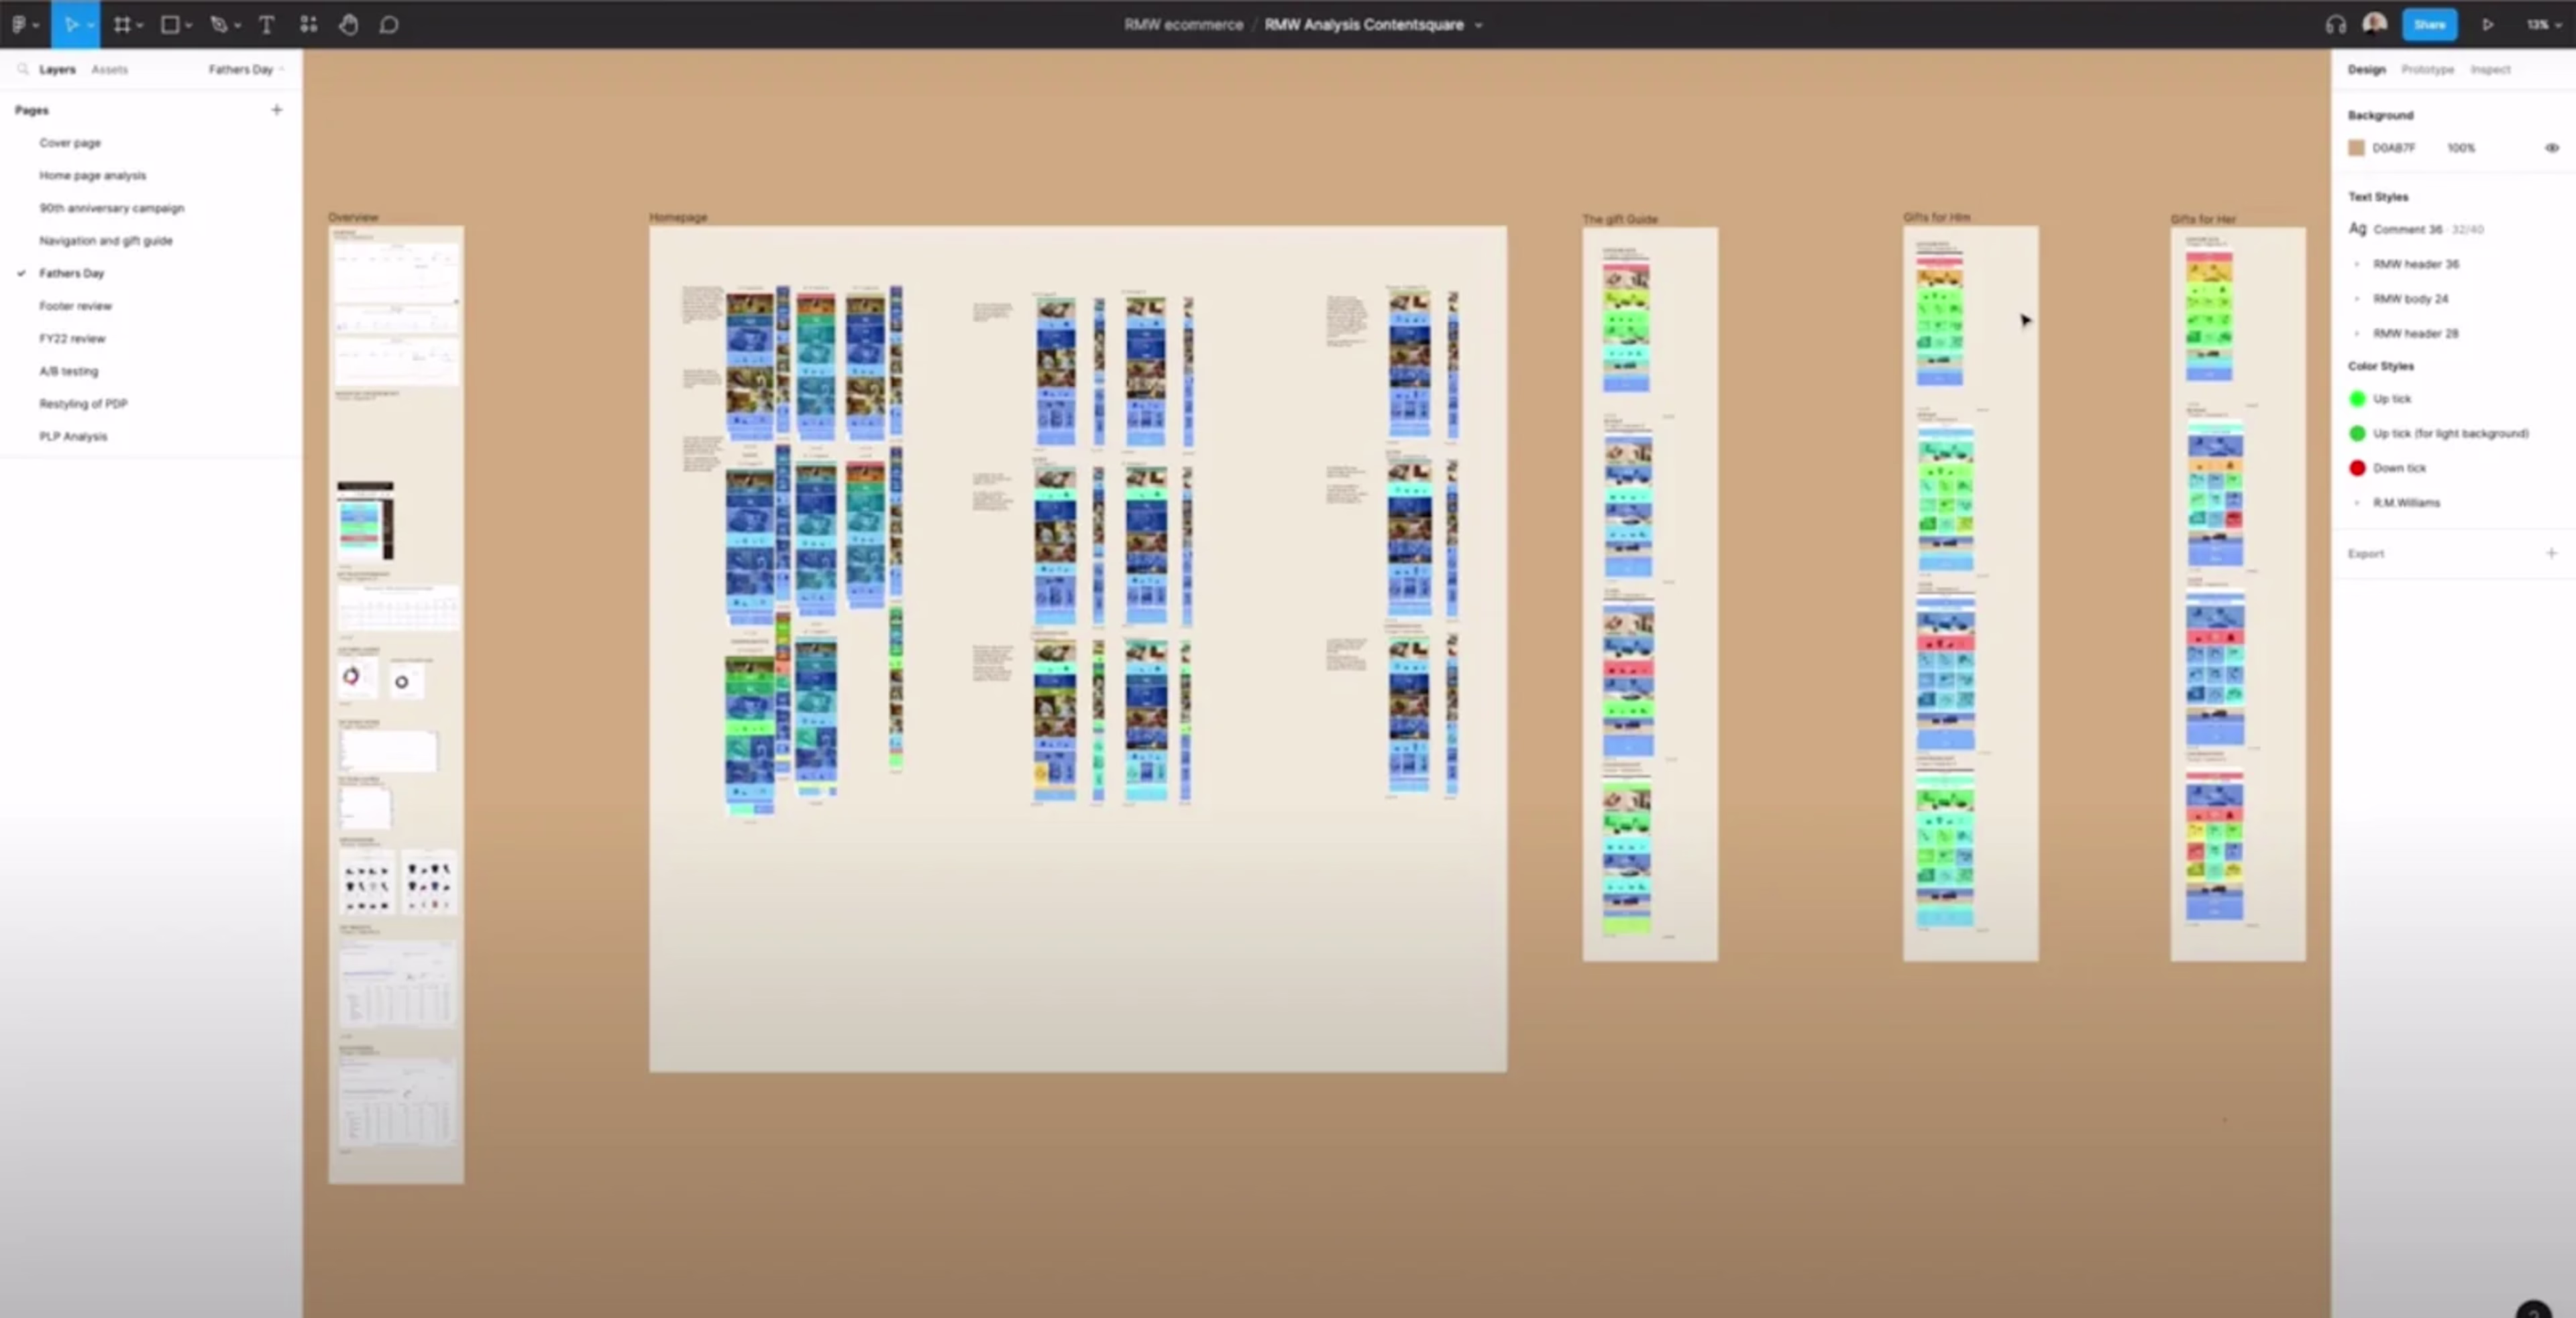Select the Comment tool
Viewport: 2576px width, 1318px height.
pyautogui.click(x=389, y=25)
